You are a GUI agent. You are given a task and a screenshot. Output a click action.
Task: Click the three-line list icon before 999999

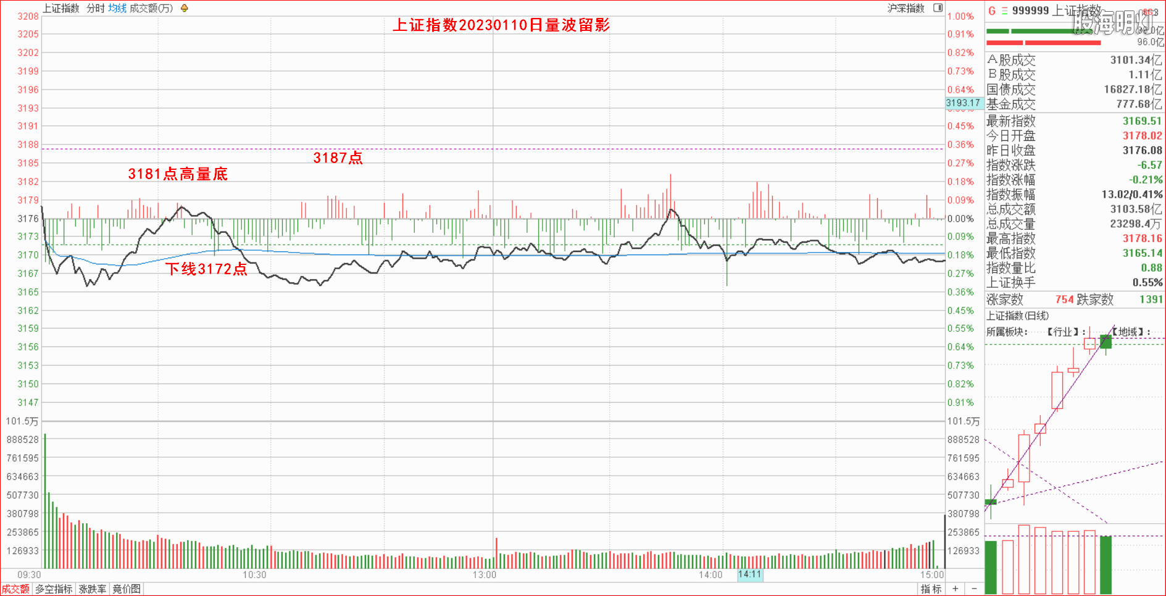tap(1004, 10)
